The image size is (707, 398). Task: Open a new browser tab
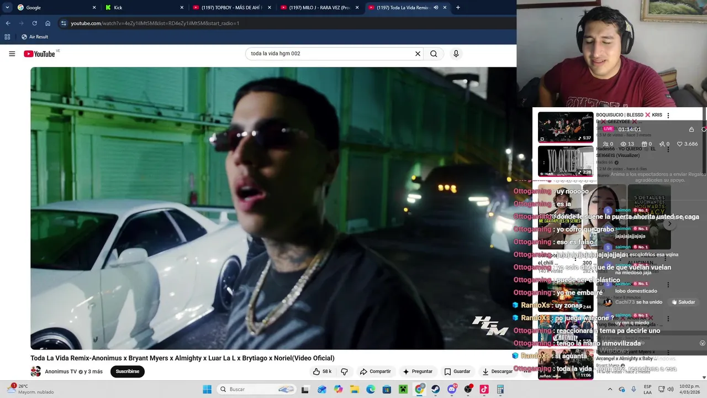tap(458, 7)
